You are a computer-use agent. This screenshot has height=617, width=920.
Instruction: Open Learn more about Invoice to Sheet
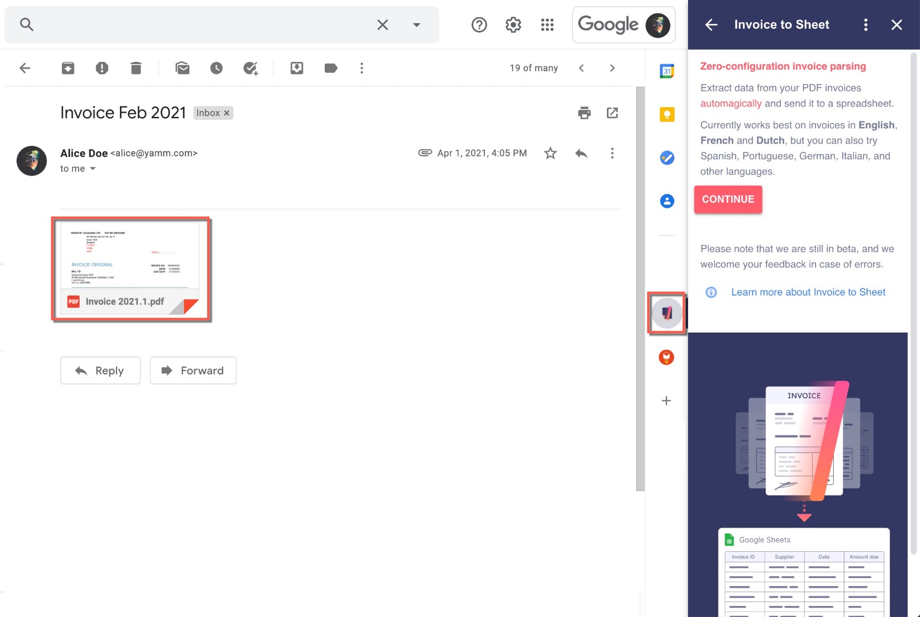point(808,292)
